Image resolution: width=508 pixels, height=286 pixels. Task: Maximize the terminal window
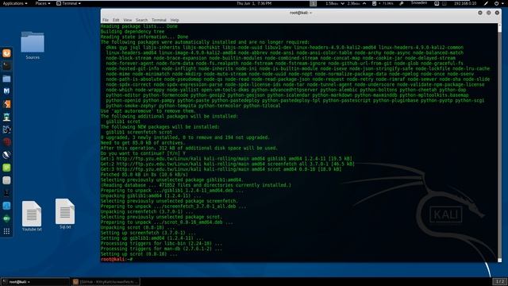489,13
